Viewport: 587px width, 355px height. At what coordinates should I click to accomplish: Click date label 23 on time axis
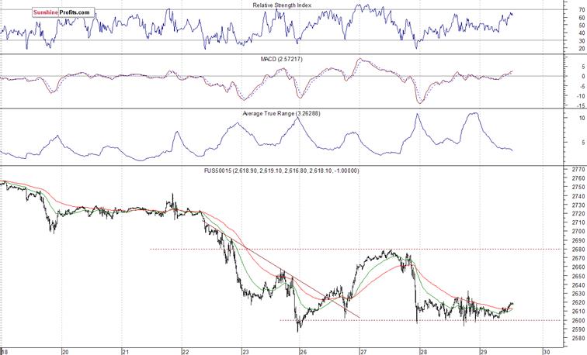[x=245, y=352]
